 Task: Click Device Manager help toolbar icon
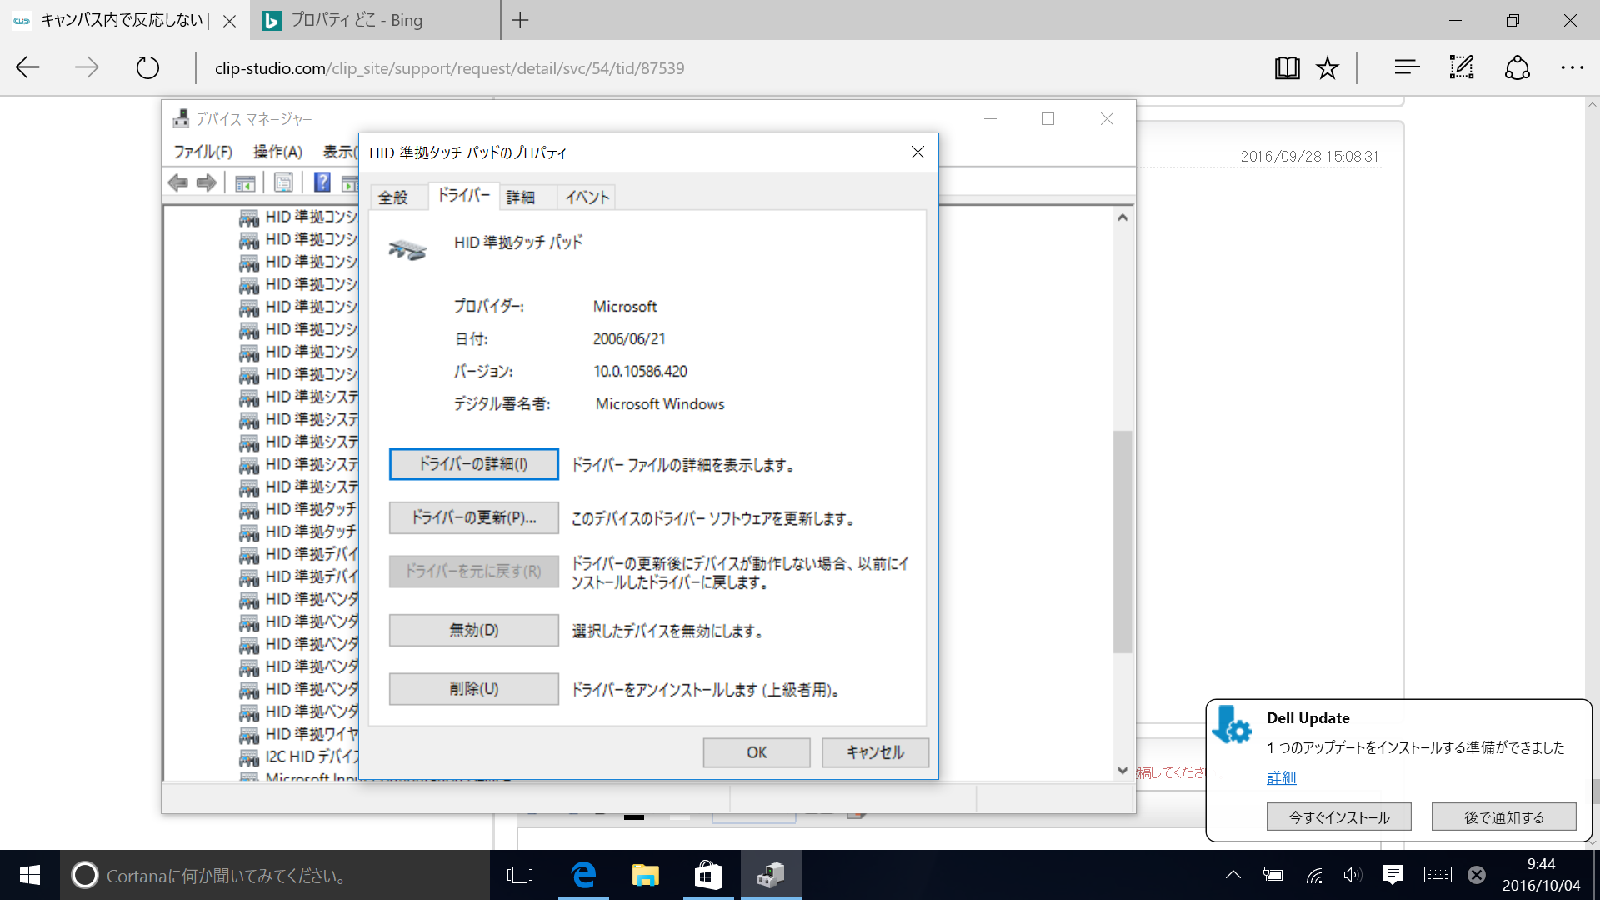coord(322,182)
